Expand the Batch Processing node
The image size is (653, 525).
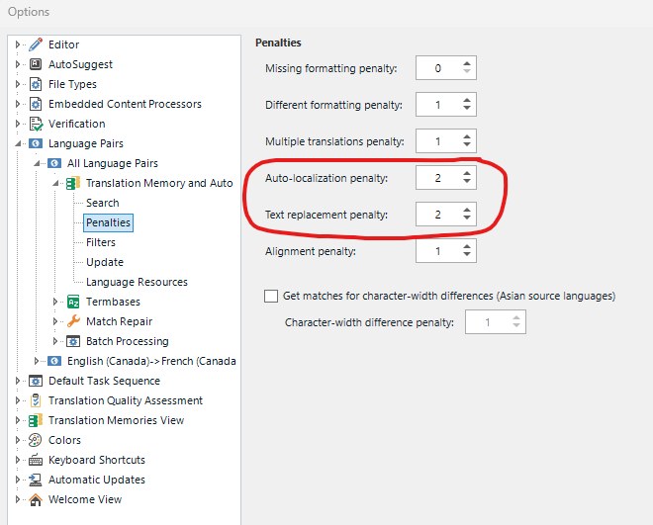tap(55, 341)
